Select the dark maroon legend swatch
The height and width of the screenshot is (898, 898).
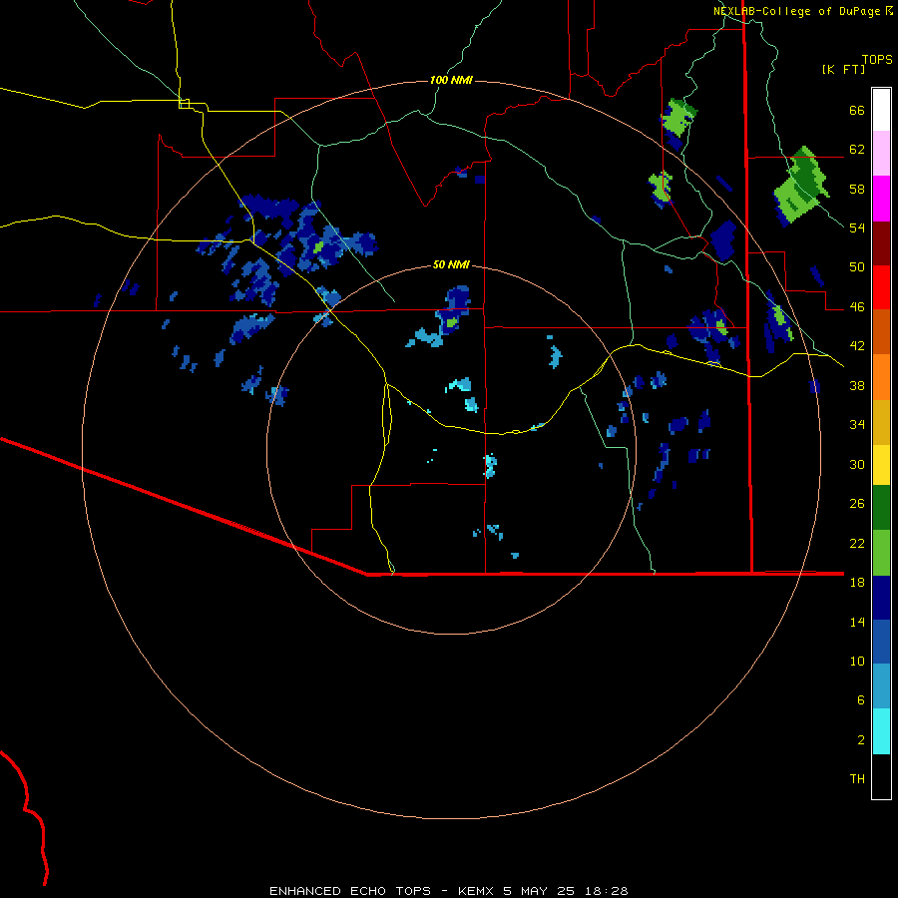pos(881,243)
